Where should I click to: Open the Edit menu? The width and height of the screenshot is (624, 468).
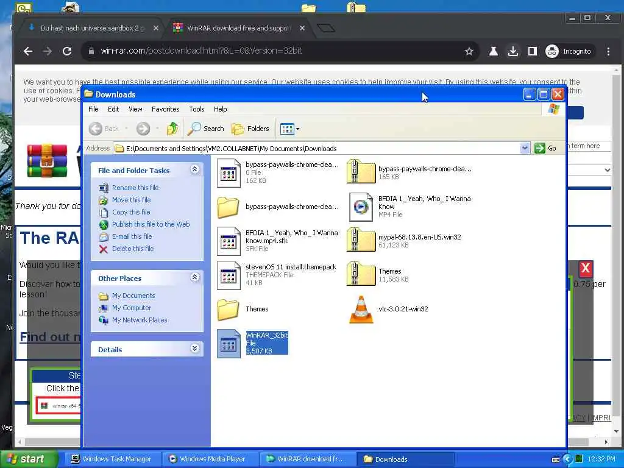pos(113,109)
